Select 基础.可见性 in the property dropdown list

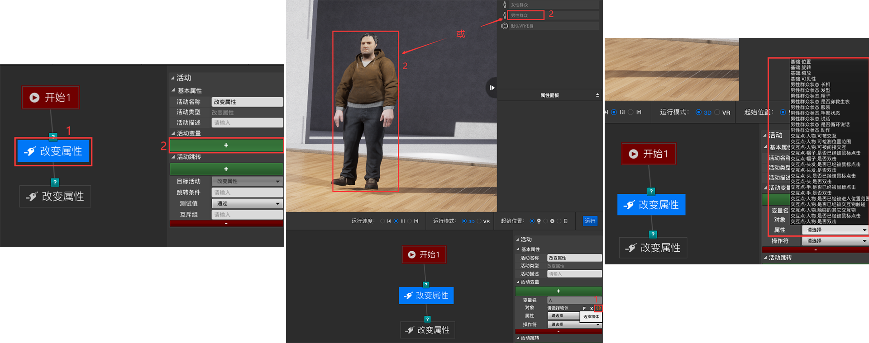(803, 79)
